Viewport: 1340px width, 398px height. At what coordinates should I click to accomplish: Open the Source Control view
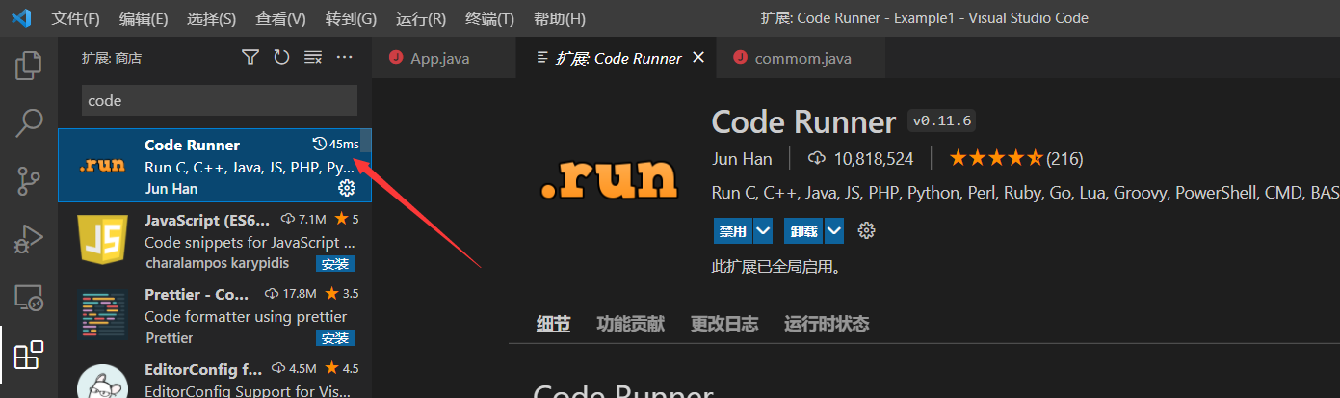coord(29,180)
